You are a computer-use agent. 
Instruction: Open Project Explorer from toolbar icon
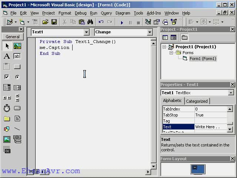(x=148, y=22)
